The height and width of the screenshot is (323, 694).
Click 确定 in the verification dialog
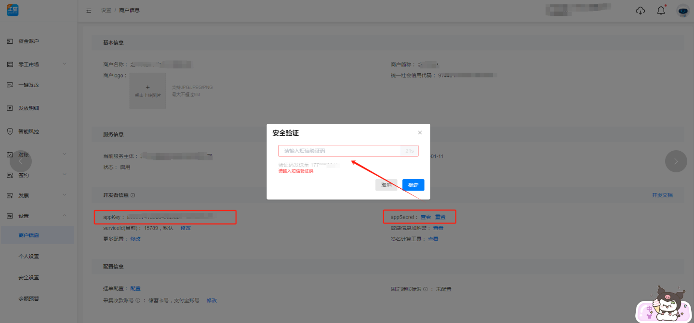pyautogui.click(x=413, y=185)
